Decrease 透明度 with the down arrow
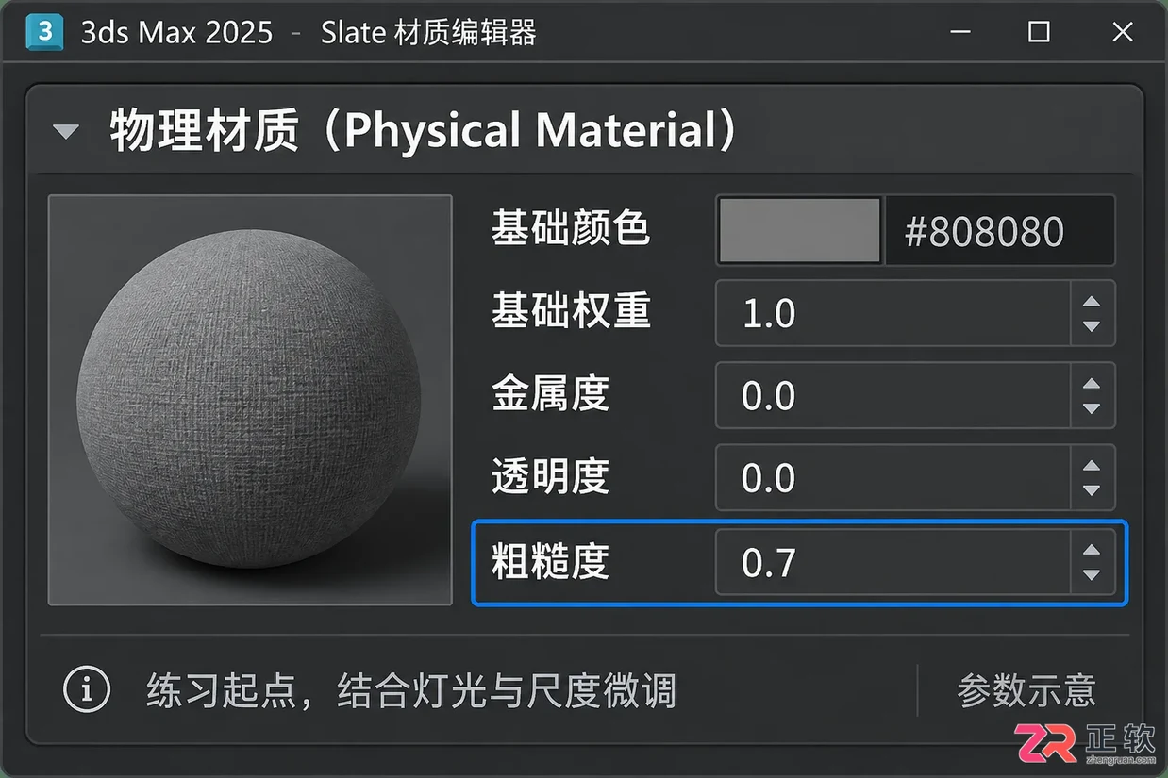1168x778 pixels. [x=1092, y=490]
